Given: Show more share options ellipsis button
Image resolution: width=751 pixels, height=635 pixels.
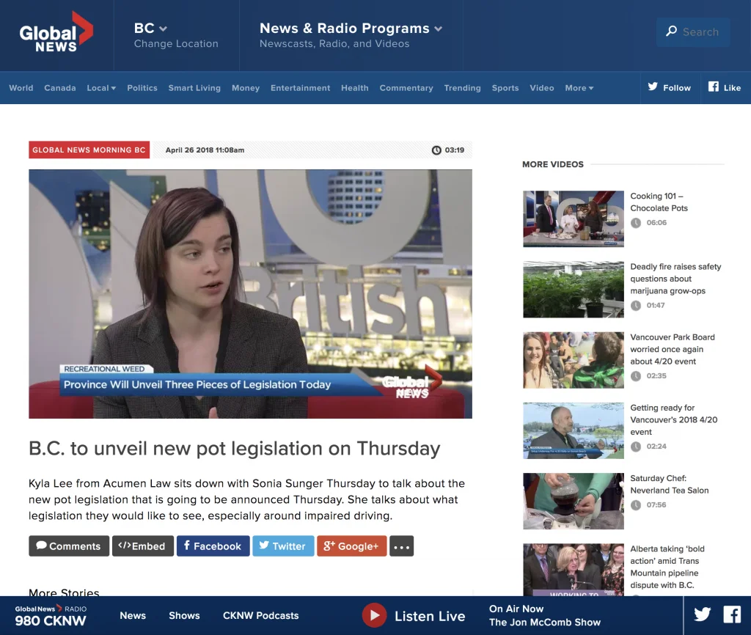Looking at the screenshot, I should tap(401, 546).
